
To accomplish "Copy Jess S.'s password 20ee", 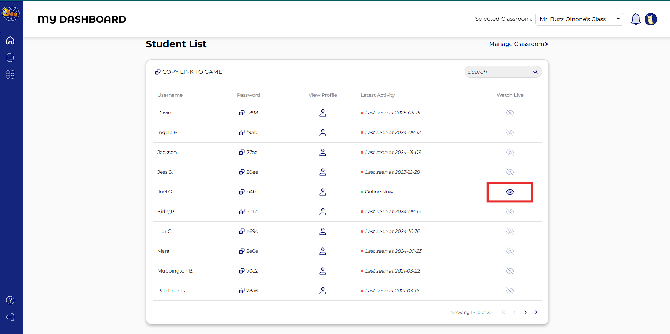I will click(242, 172).
